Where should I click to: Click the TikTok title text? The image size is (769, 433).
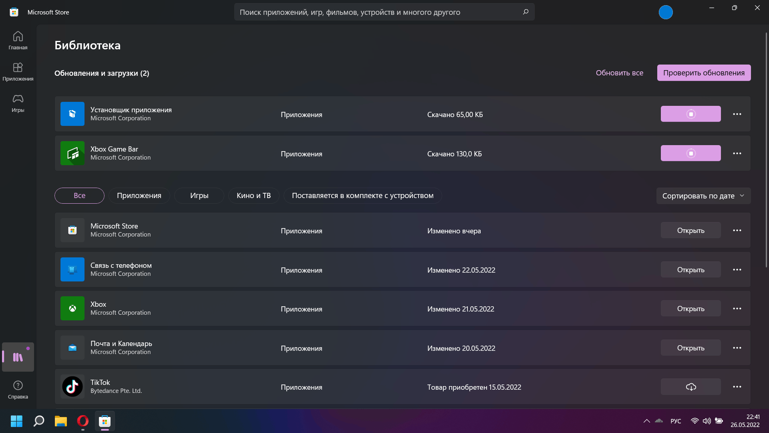pos(100,382)
